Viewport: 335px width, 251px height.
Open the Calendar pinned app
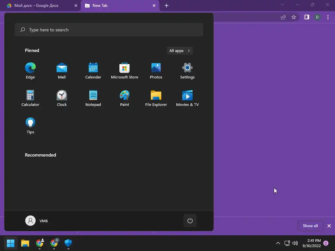tap(93, 71)
